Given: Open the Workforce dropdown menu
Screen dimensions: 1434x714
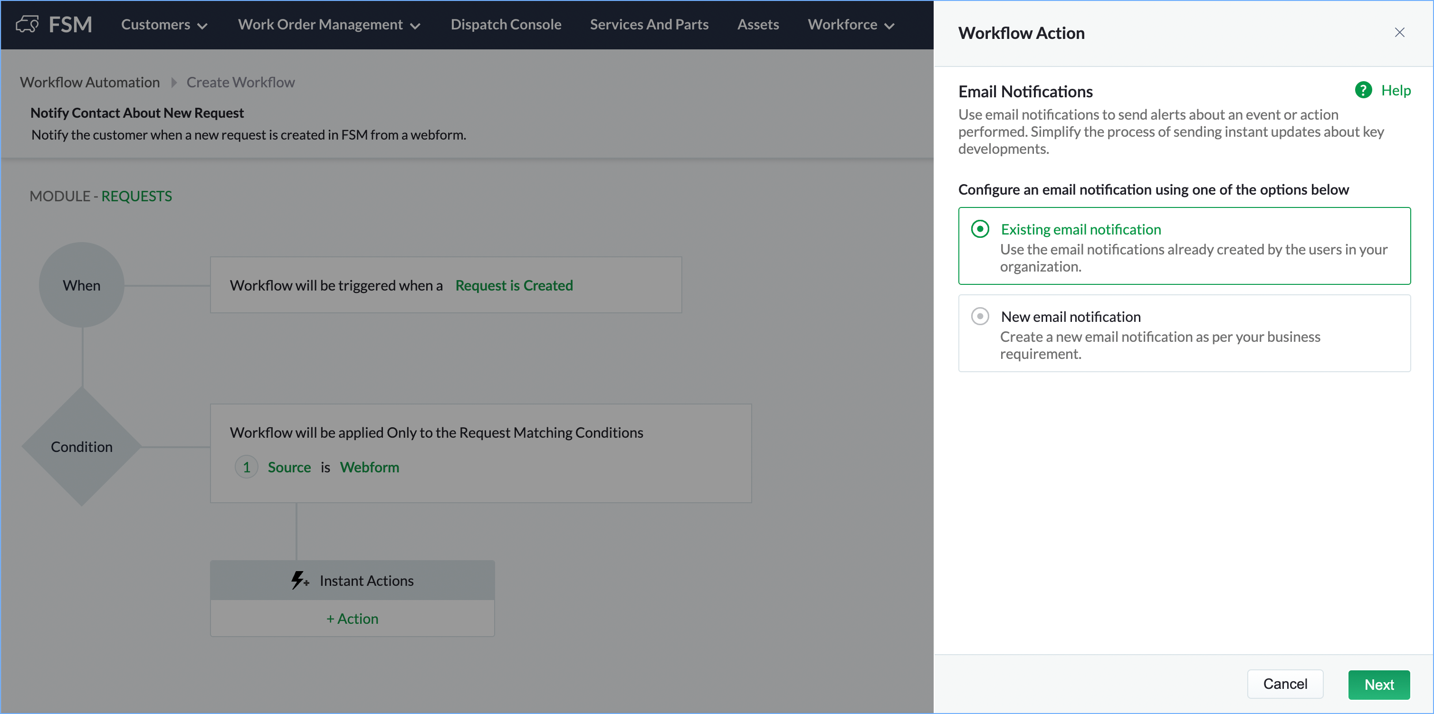Looking at the screenshot, I should click(x=851, y=25).
